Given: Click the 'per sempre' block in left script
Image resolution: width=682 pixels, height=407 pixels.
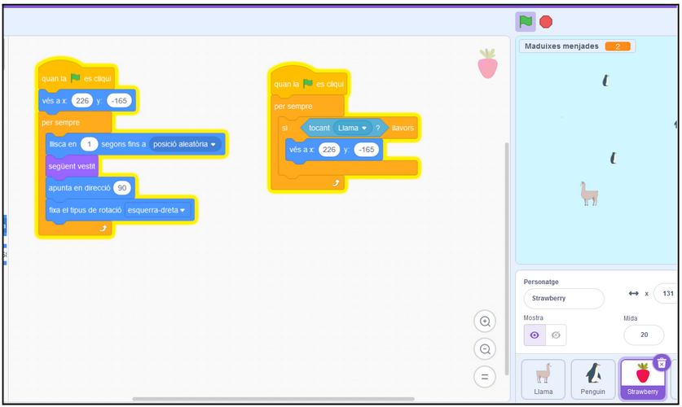Looking at the screenshot, I should pyautogui.click(x=62, y=122).
